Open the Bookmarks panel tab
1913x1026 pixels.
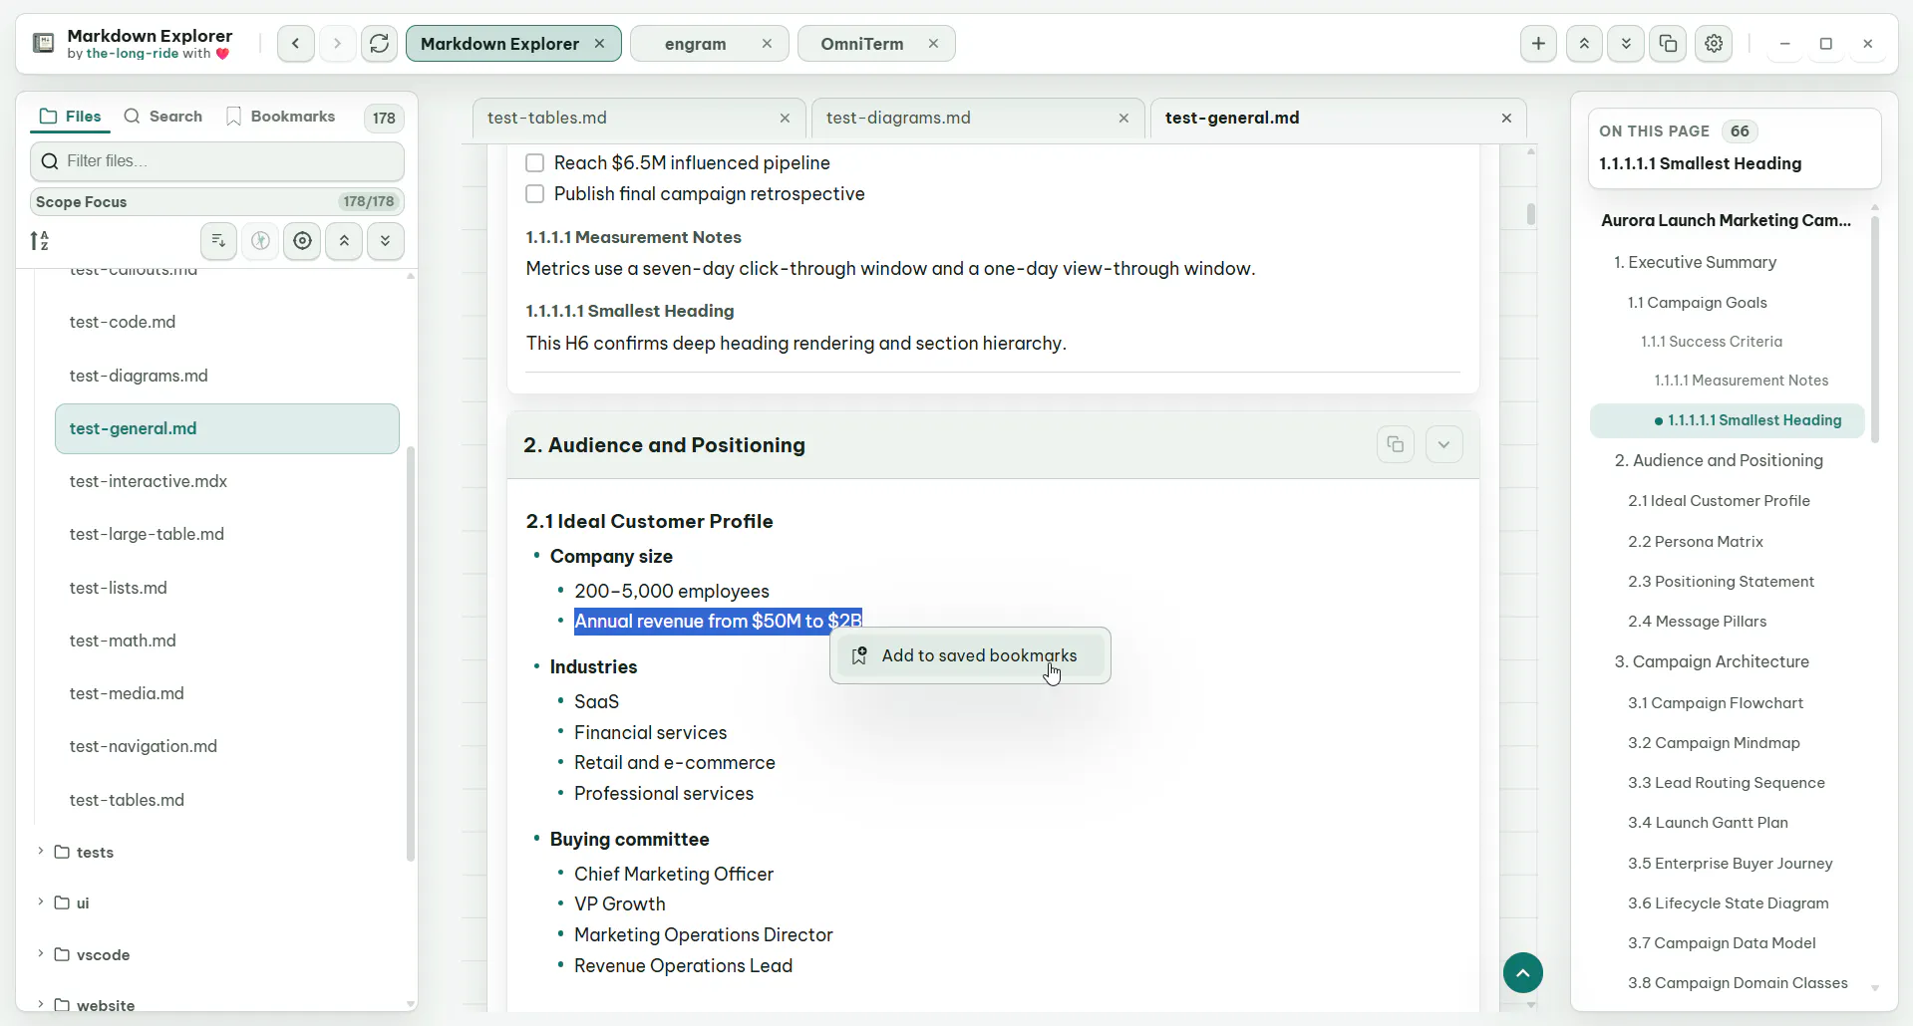tap(281, 117)
